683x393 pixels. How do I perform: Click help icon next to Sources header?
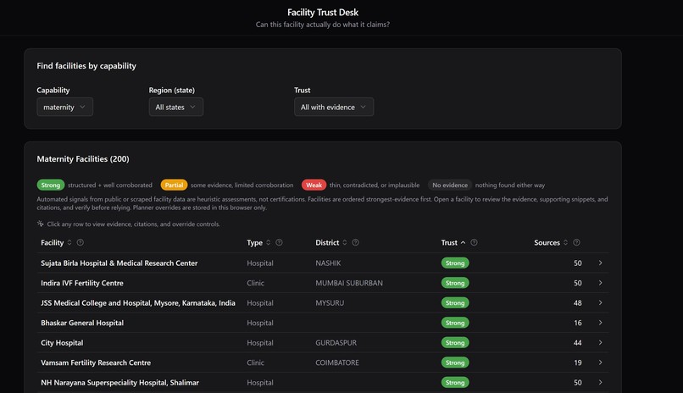[x=576, y=242]
